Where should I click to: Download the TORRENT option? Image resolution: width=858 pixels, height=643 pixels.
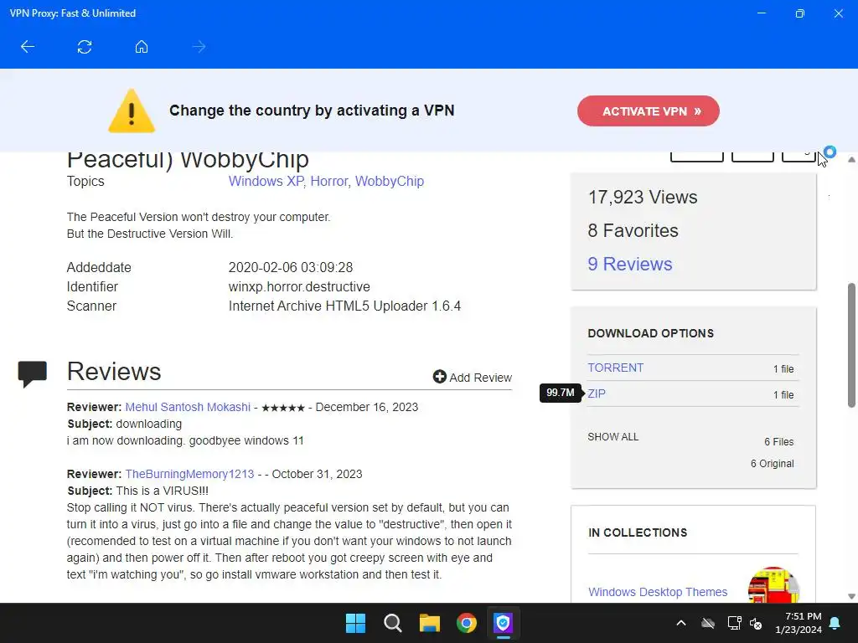pos(616,368)
